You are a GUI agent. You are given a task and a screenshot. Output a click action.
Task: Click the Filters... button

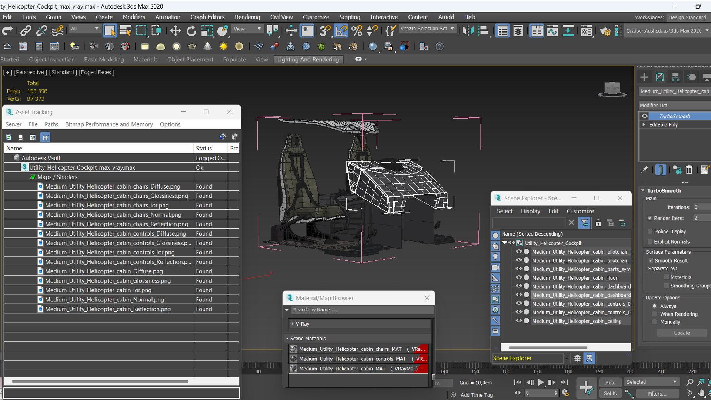(x=657, y=394)
